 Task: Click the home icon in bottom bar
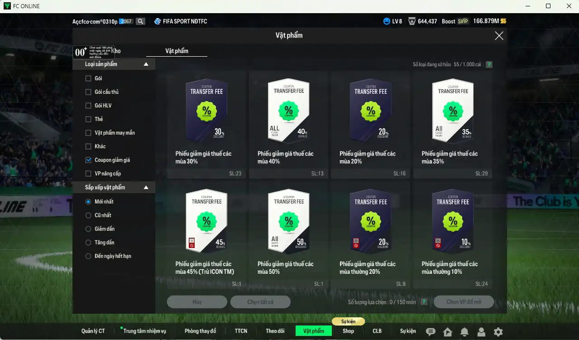[448, 332]
